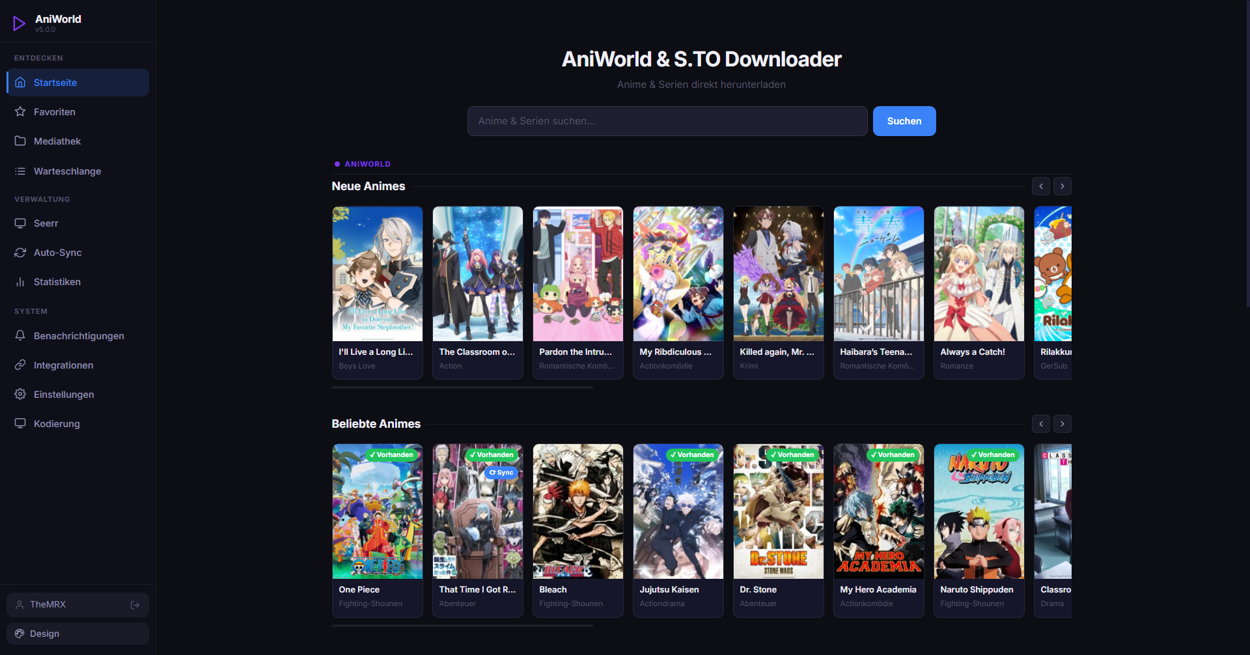The height and width of the screenshot is (655, 1250).
Task: Open the Naruto Shippuden poster
Action: point(979,512)
